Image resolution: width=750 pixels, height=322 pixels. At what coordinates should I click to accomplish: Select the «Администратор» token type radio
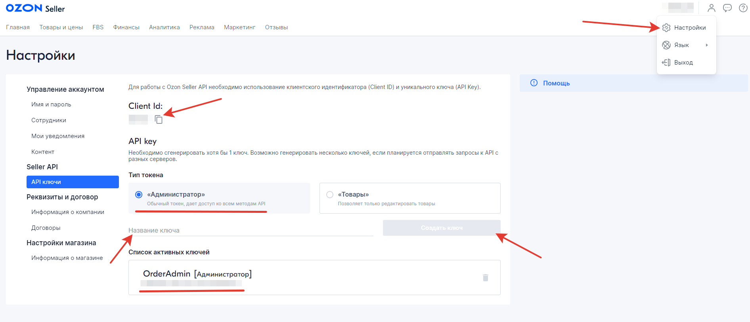click(139, 195)
